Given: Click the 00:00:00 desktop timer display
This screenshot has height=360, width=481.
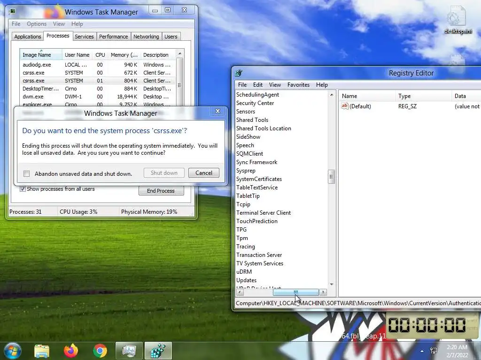Looking at the screenshot, I should (x=427, y=325).
